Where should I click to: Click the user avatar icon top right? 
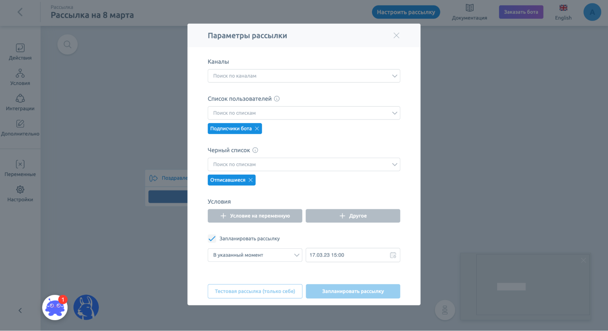pyautogui.click(x=592, y=12)
